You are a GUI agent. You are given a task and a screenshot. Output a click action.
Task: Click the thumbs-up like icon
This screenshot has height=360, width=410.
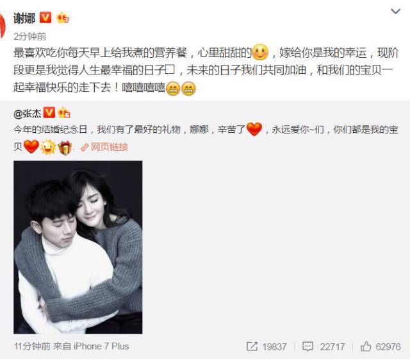(366, 347)
